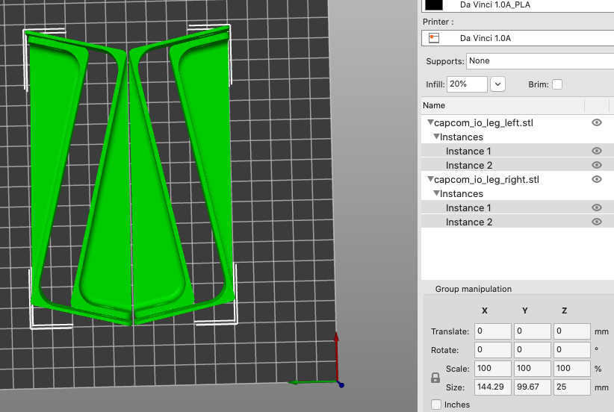Toggle visibility of right leg Instance 1
This screenshot has height=412, width=614.
(x=596, y=207)
